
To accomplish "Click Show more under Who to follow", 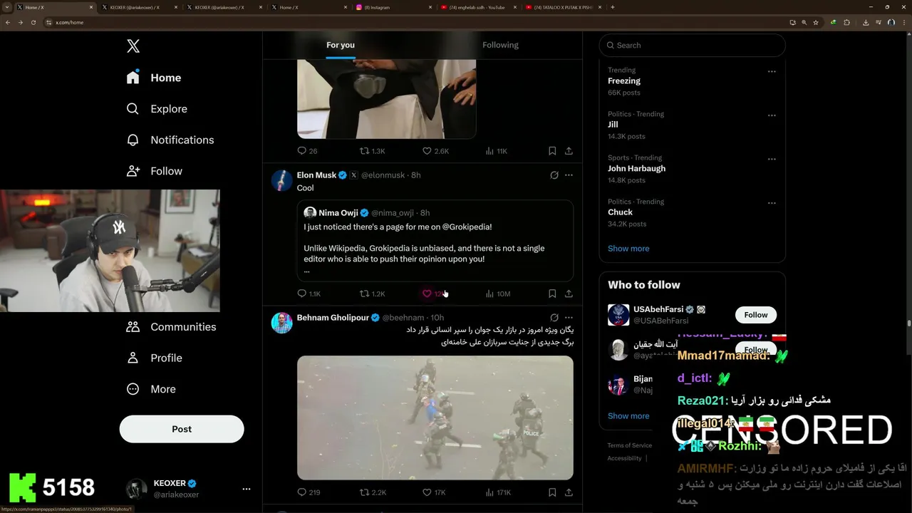I will pos(628,416).
